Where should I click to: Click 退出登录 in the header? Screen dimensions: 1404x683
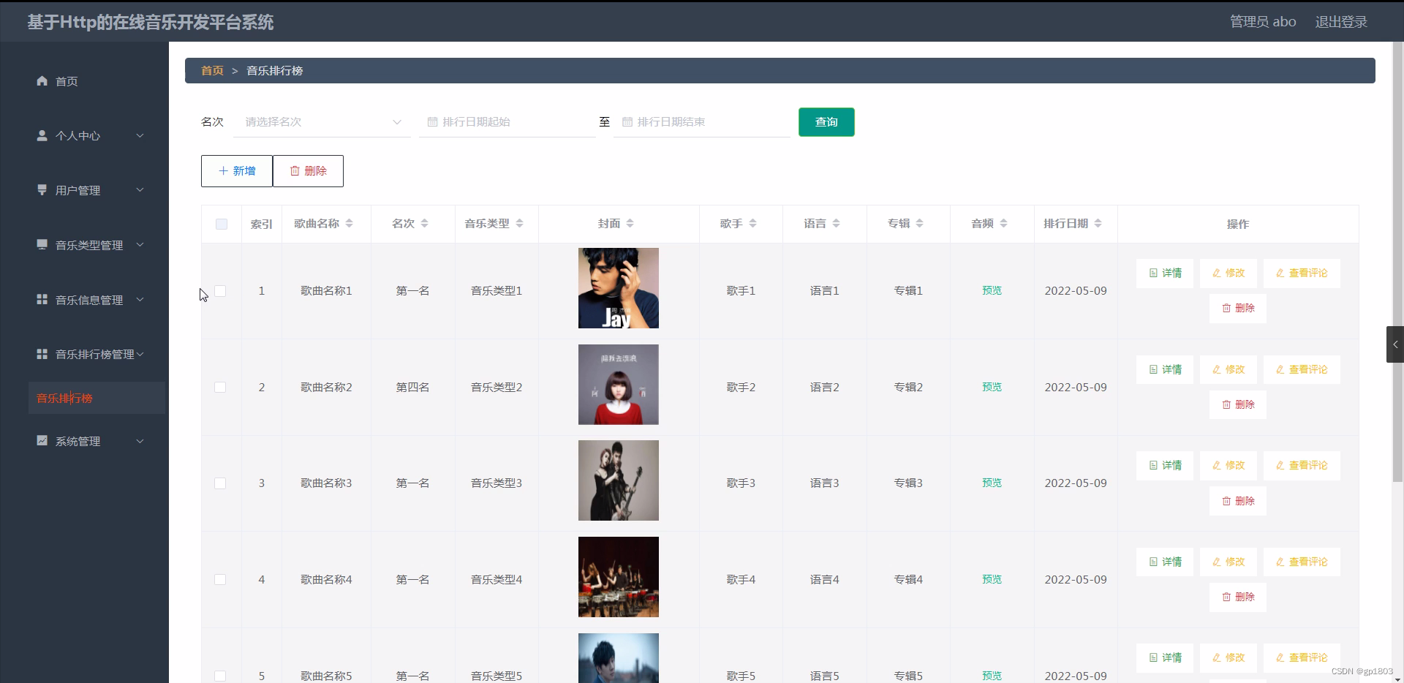click(x=1341, y=22)
